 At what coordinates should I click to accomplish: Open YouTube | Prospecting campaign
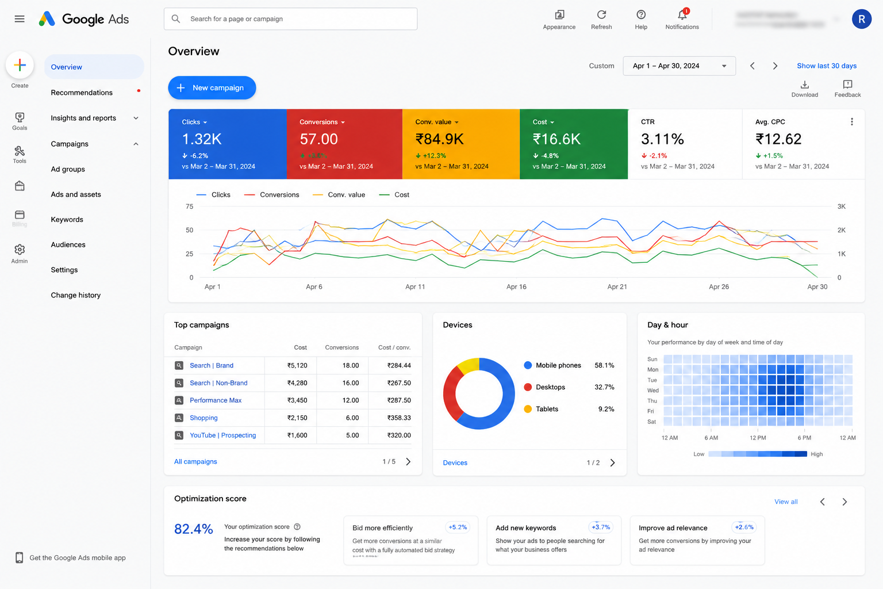coord(223,435)
